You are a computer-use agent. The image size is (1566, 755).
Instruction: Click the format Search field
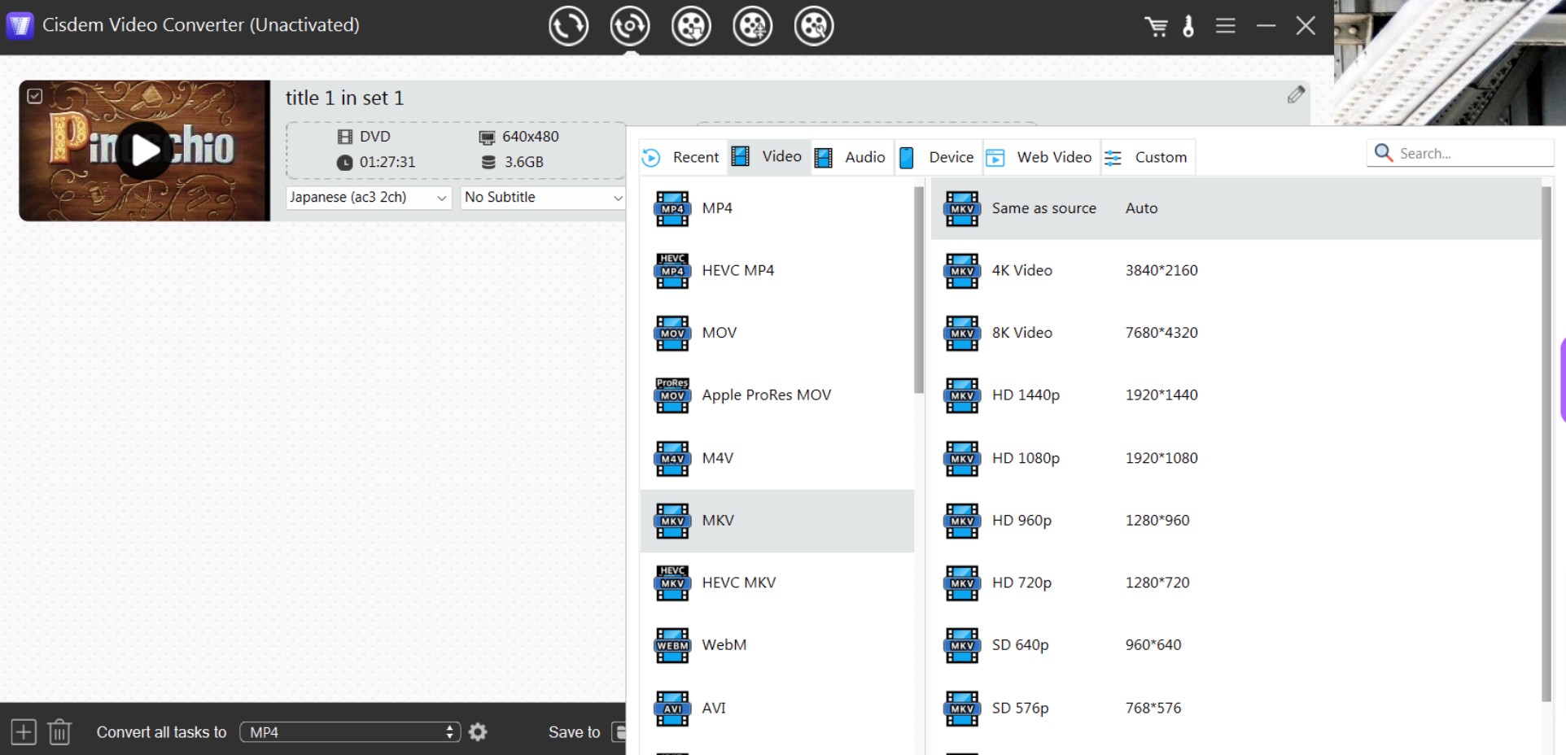(1460, 153)
